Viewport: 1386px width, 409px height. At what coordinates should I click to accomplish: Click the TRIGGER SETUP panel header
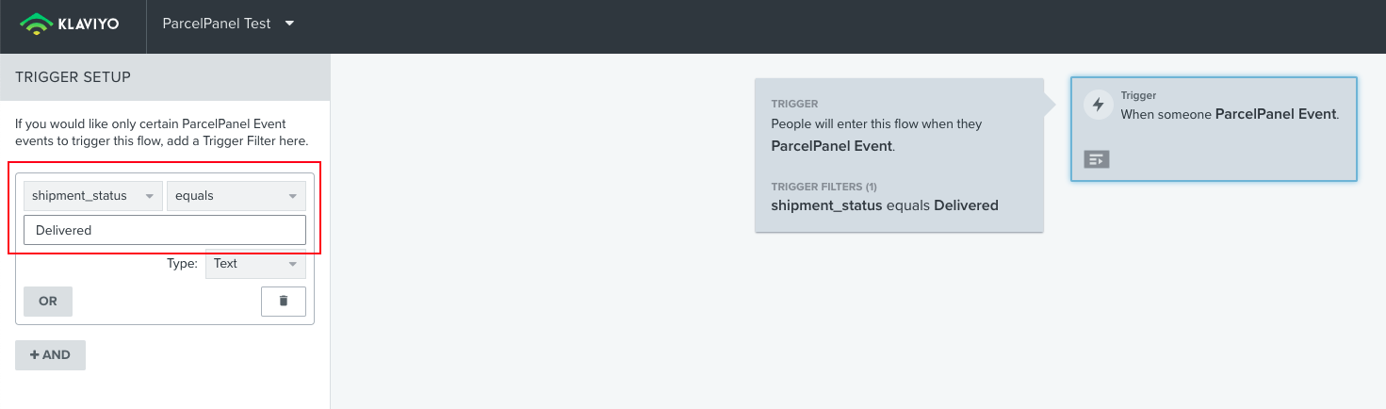point(165,77)
